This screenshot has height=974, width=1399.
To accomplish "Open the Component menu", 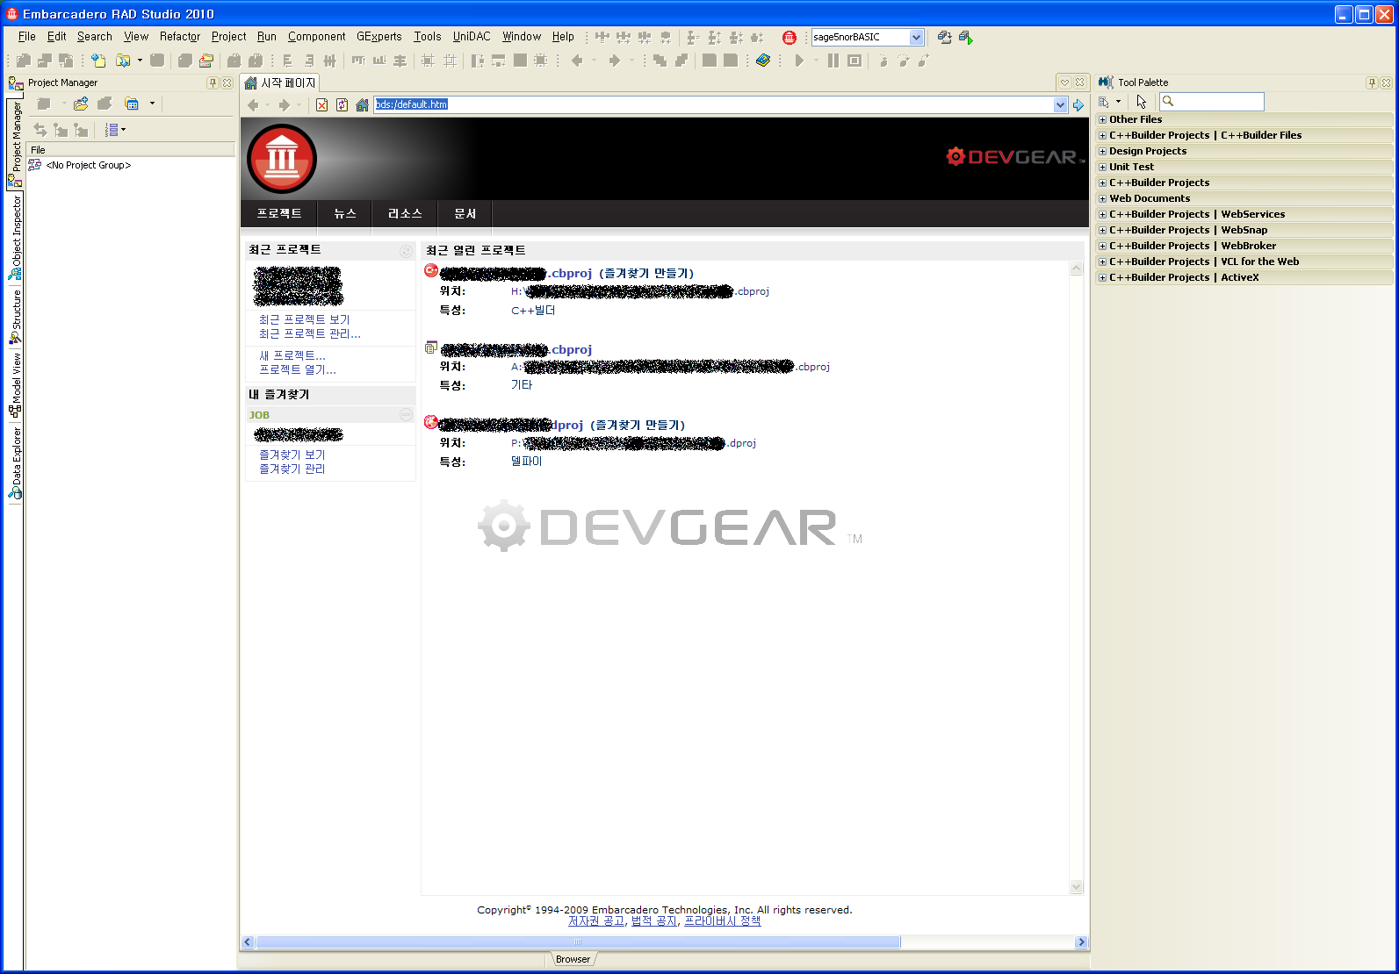I will coord(316,37).
